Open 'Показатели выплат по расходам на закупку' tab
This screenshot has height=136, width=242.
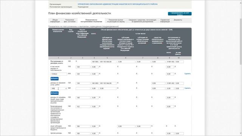[x=116, y=21]
